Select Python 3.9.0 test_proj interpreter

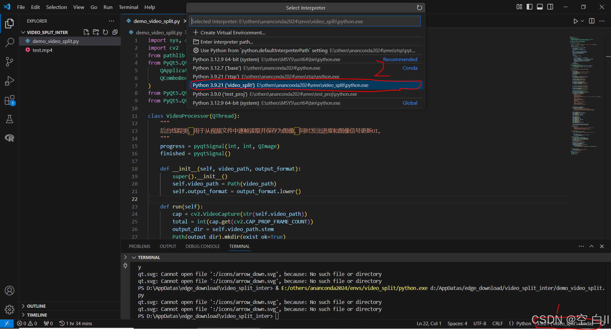pyautogui.click(x=306, y=94)
